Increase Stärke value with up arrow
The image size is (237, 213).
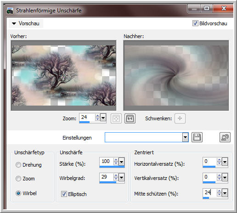[116, 160]
